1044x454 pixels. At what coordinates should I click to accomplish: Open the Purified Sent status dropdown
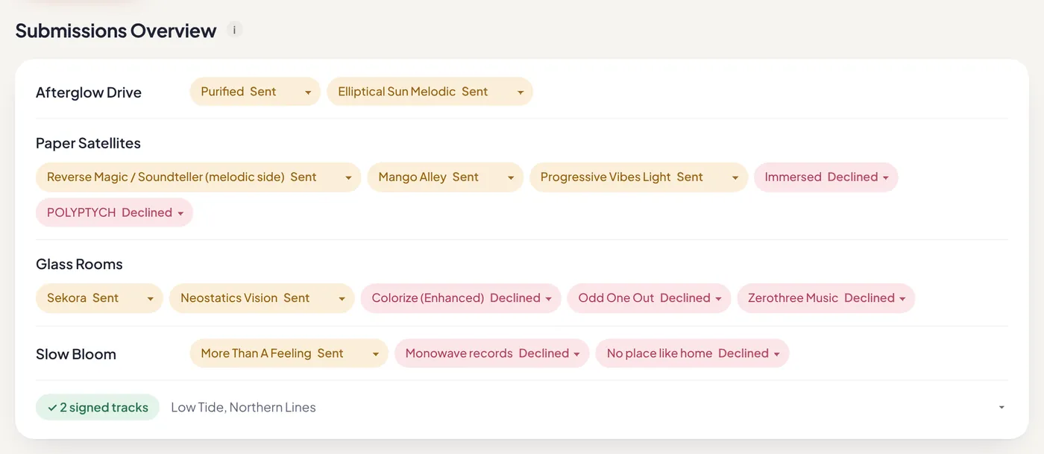(x=255, y=92)
